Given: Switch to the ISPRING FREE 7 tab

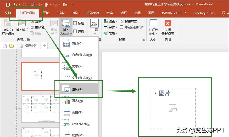Looking at the screenshot, I should click(x=174, y=13).
